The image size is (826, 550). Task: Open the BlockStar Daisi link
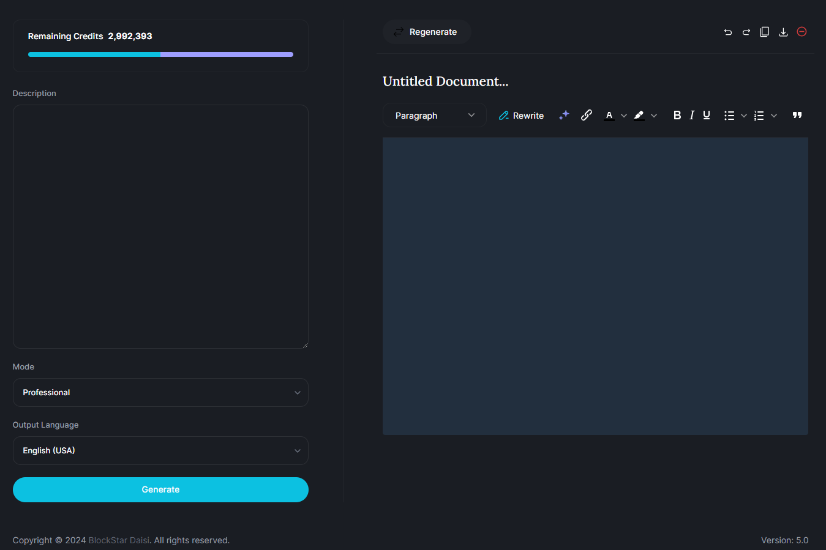[x=118, y=540]
